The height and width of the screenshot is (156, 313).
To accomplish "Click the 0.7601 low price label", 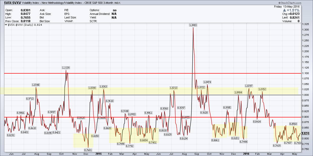I will point(88,150).
